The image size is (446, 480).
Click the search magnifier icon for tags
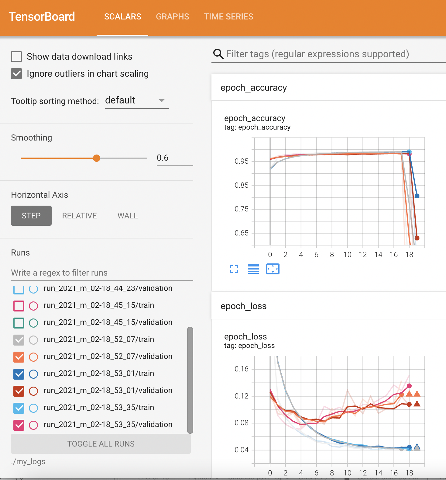[x=218, y=54]
